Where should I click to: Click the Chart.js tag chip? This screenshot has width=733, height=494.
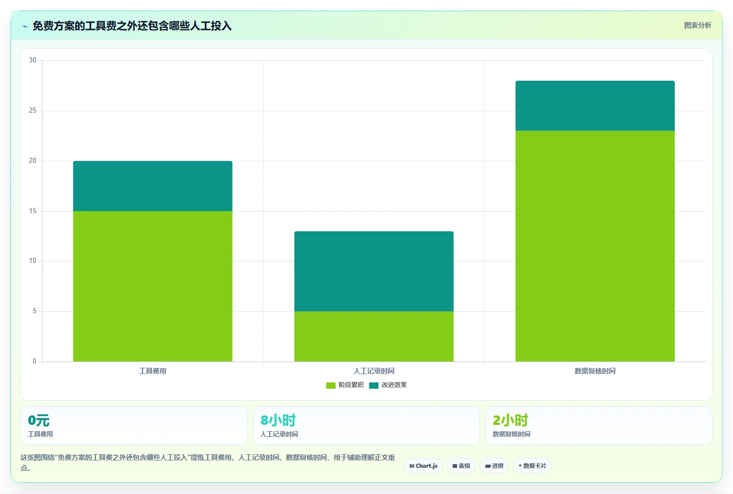pos(423,466)
